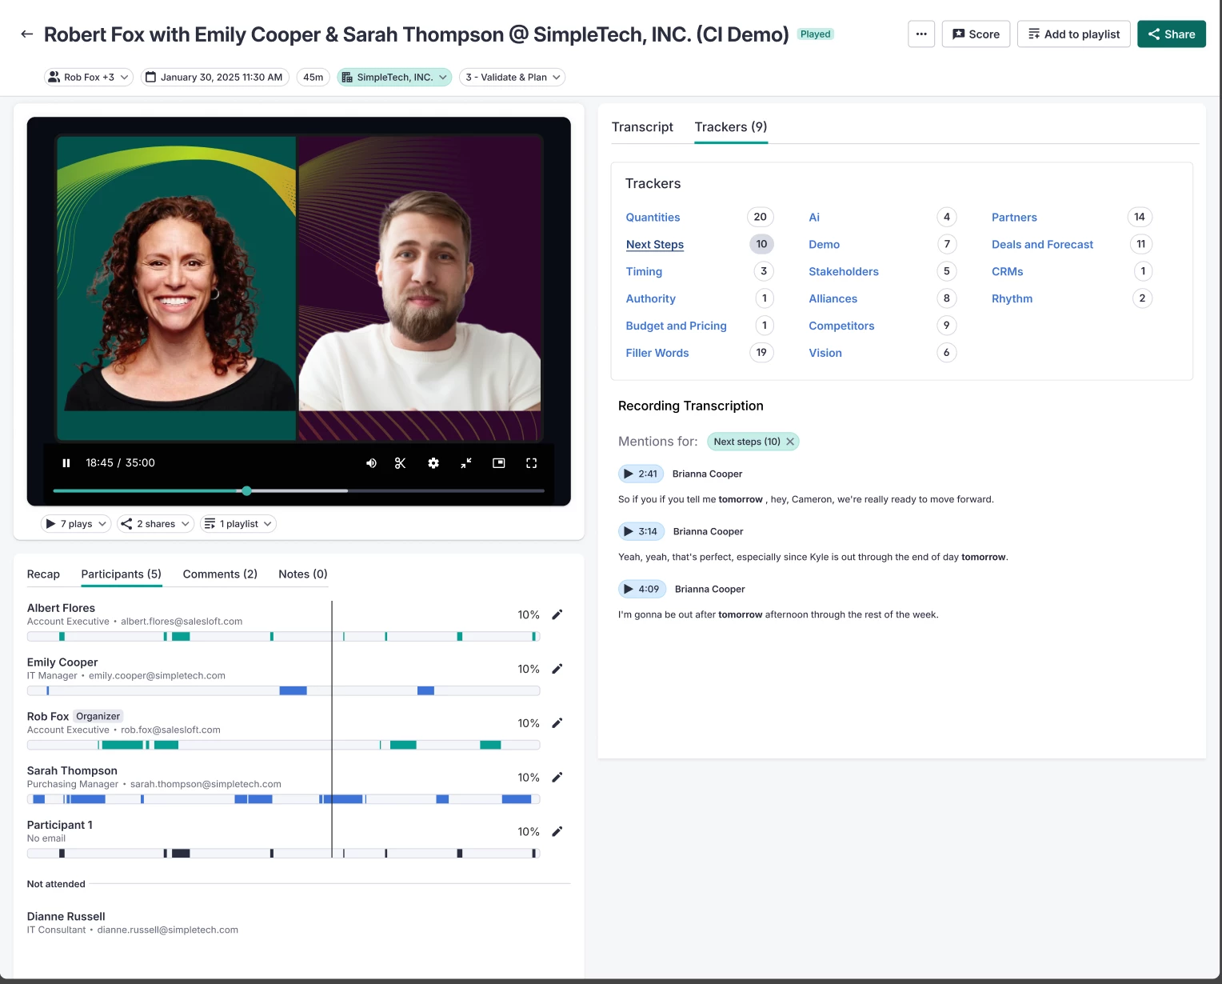
Task: Select the Trackers (9) tab
Action: (731, 127)
